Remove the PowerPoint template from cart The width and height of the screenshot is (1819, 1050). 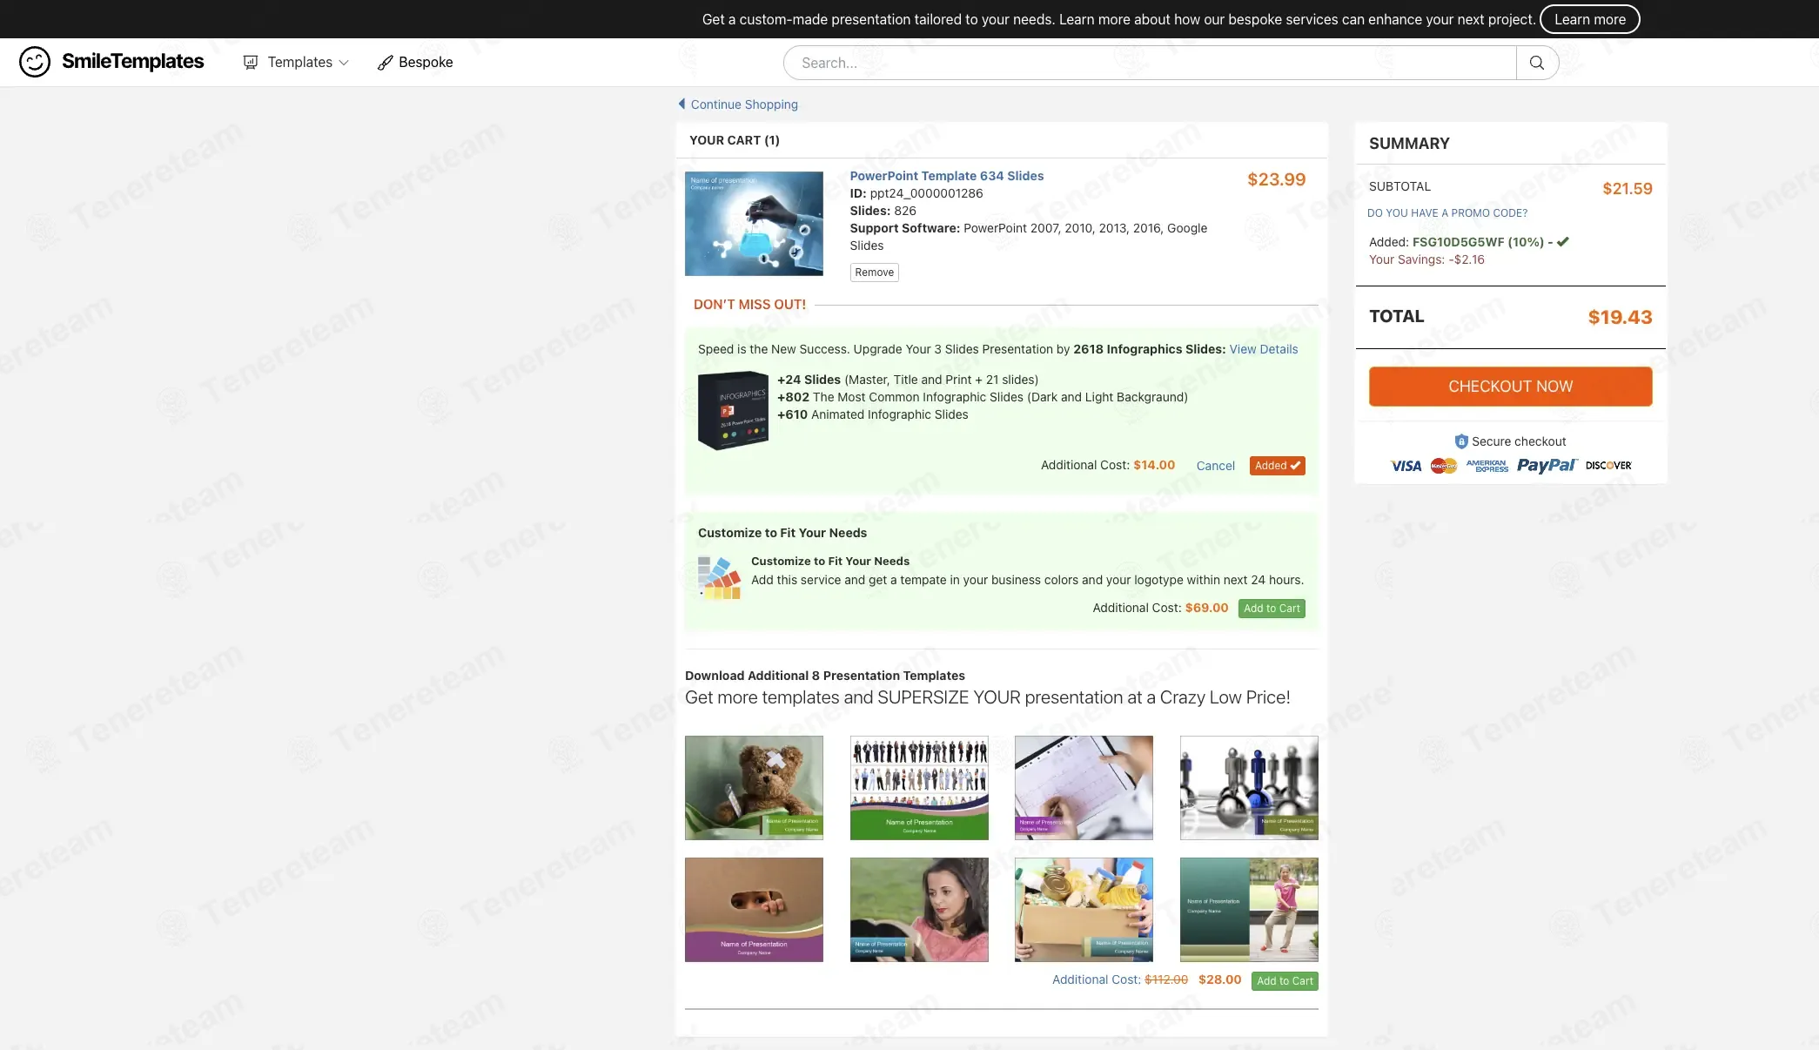point(875,273)
